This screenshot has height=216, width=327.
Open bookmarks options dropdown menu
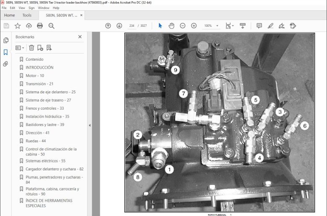pyautogui.click(x=20, y=48)
